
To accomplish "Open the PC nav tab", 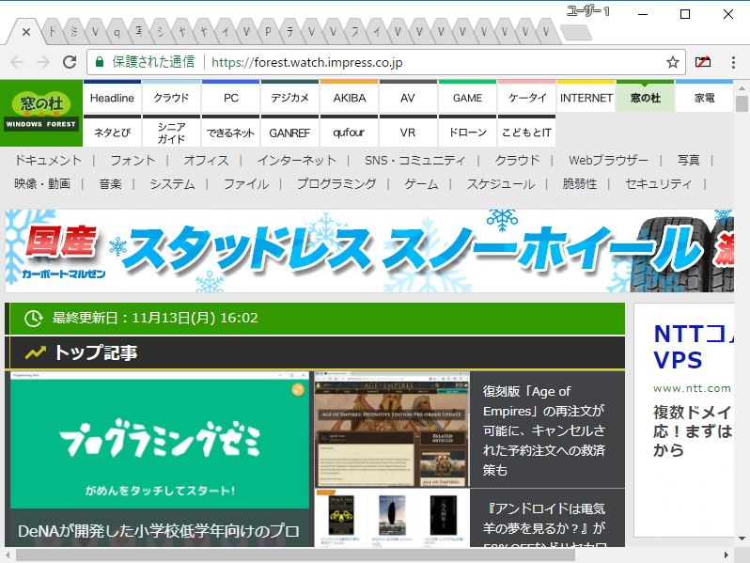I will point(230,98).
